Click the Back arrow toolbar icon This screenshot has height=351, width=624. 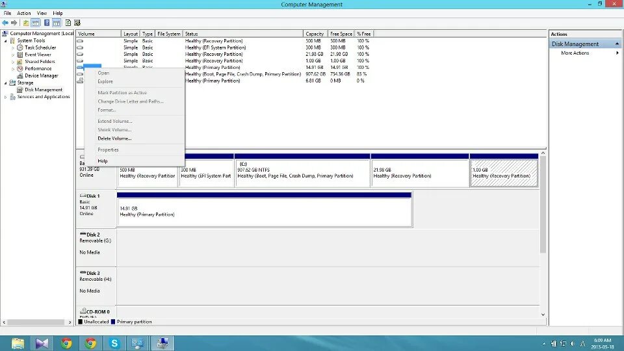click(x=5, y=23)
